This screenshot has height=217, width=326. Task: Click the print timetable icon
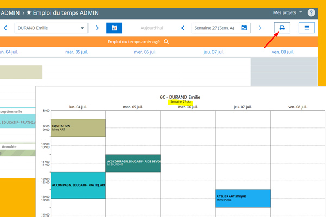point(281,28)
